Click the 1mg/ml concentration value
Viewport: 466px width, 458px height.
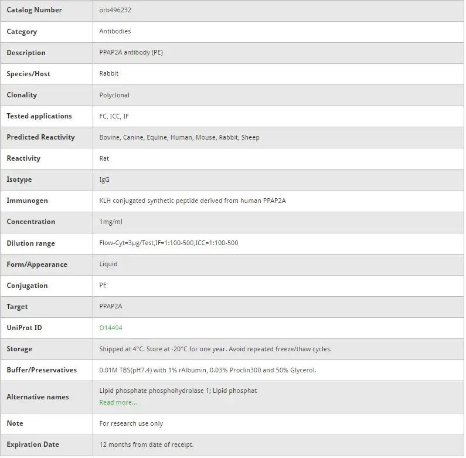(111, 222)
